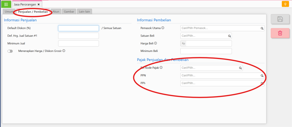Screen dimensions: 292x127
Task: Click the orange lightbulb hint icon
Action: (x=285, y=4)
